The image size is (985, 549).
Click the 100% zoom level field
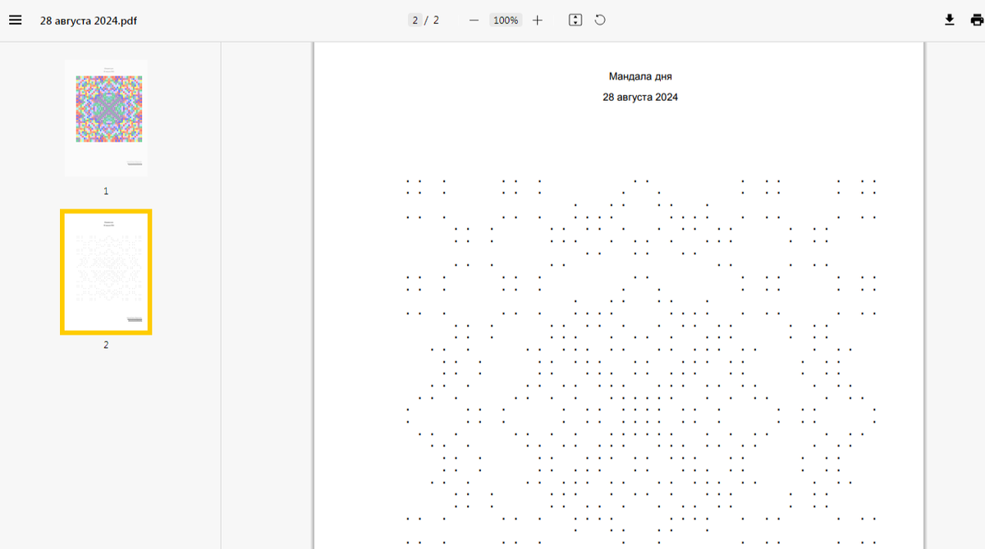[506, 20]
